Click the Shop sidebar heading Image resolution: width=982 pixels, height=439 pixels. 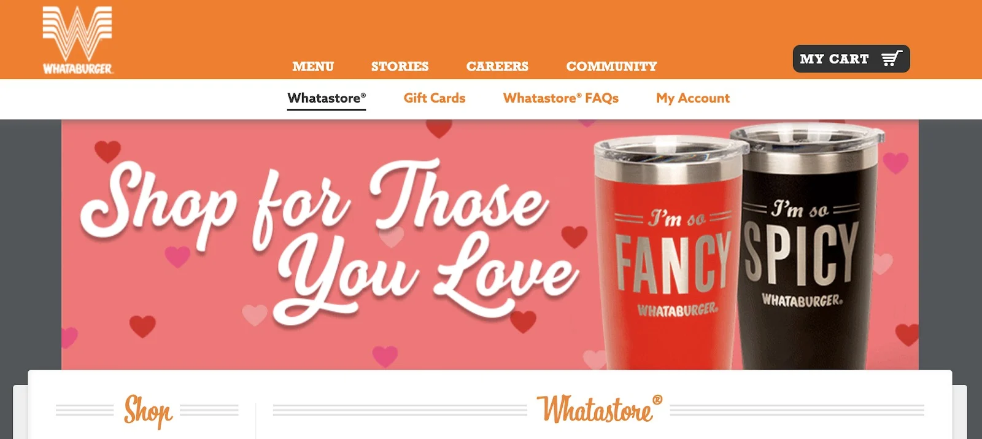pyautogui.click(x=148, y=411)
